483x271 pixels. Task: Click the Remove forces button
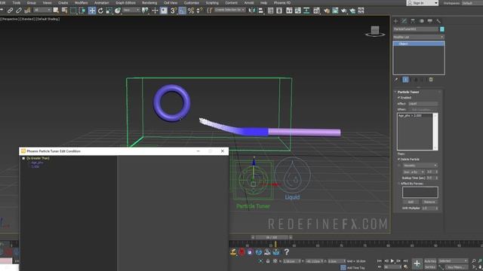pyautogui.click(x=429, y=202)
